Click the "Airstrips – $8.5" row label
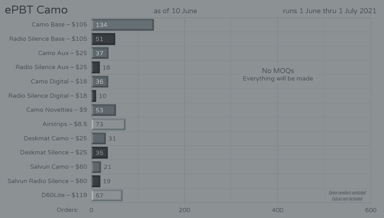Viewport: 384px width, 218px height. tap(65, 124)
